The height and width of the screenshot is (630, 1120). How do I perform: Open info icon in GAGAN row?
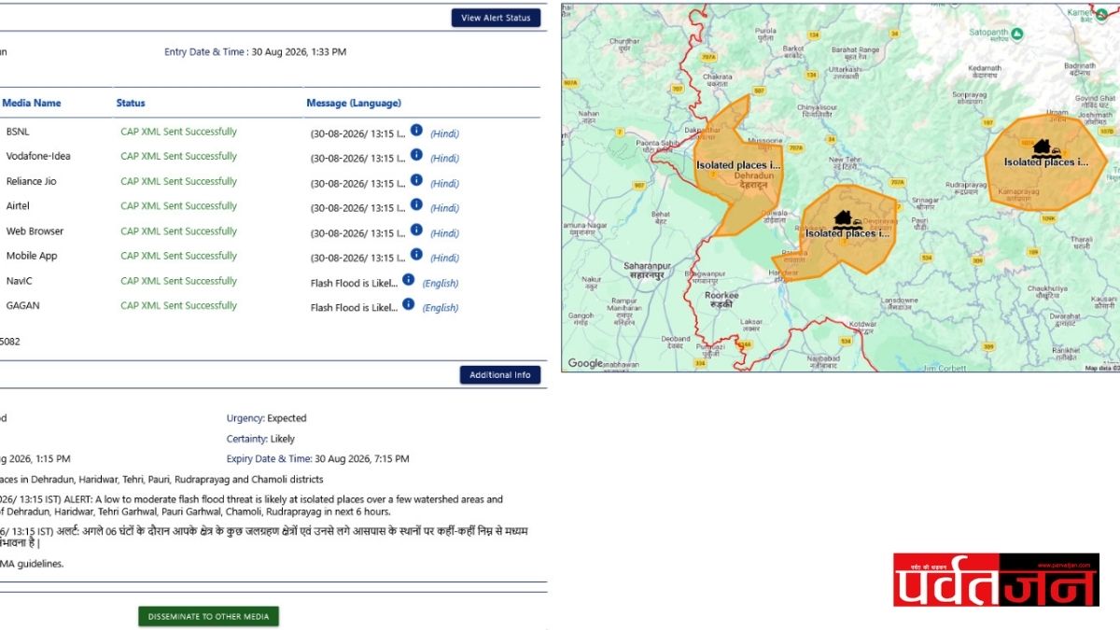point(408,303)
